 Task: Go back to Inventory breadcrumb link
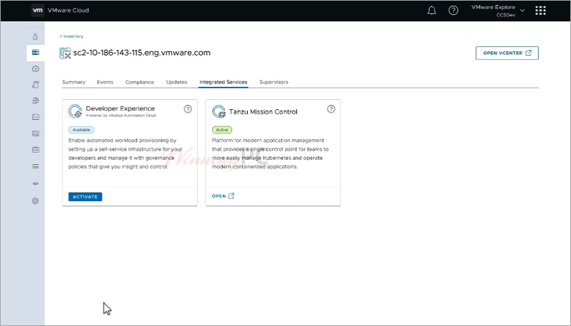[71, 36]
